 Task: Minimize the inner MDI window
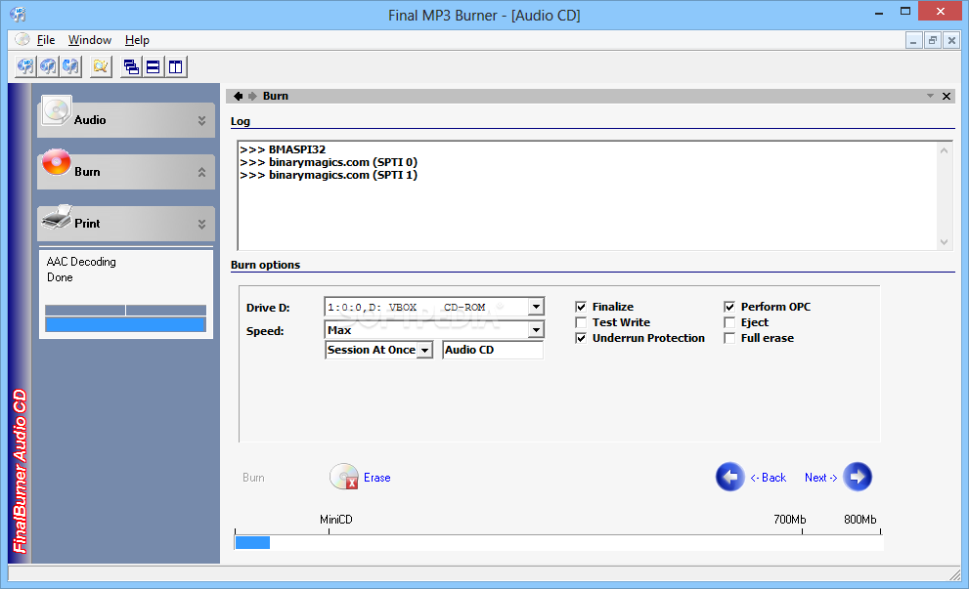[x=913, y=41]
